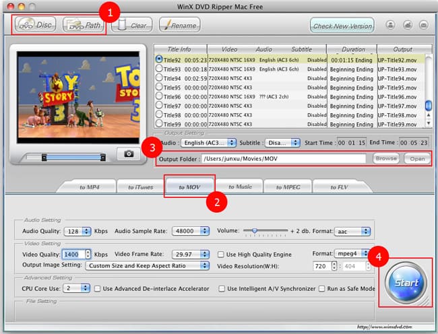Open the Audio Quality dropdown
Screen dimensions: 438x334
77,232
